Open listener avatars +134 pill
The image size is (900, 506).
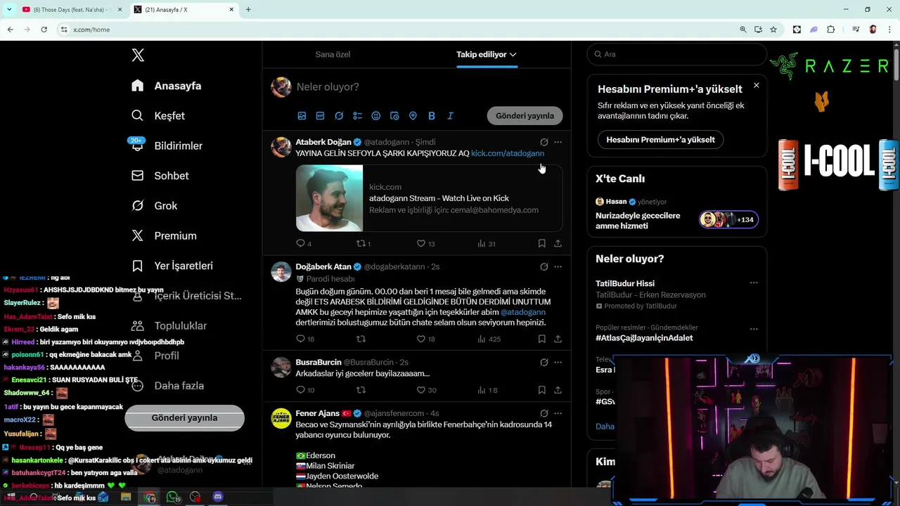click(x=728, y=219)
